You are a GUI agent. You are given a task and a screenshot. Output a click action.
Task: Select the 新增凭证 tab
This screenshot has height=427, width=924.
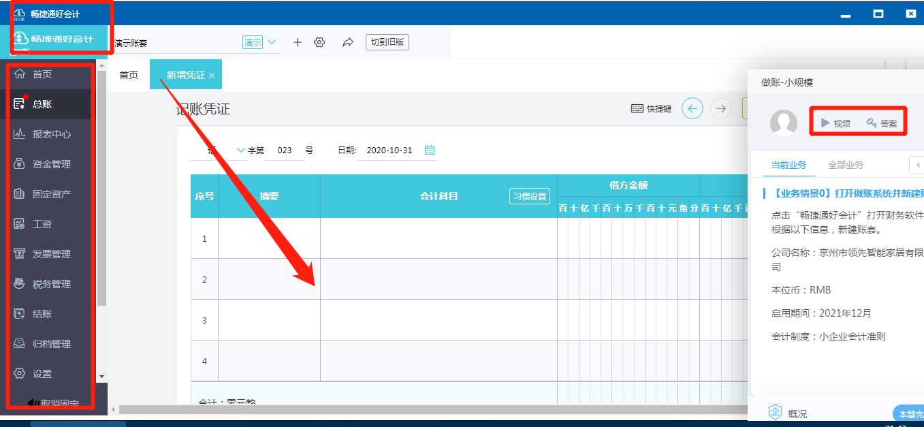click(186, 75)
